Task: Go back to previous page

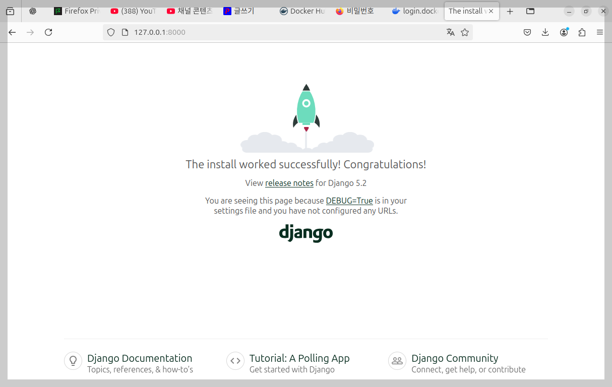Action: [12, 32]
